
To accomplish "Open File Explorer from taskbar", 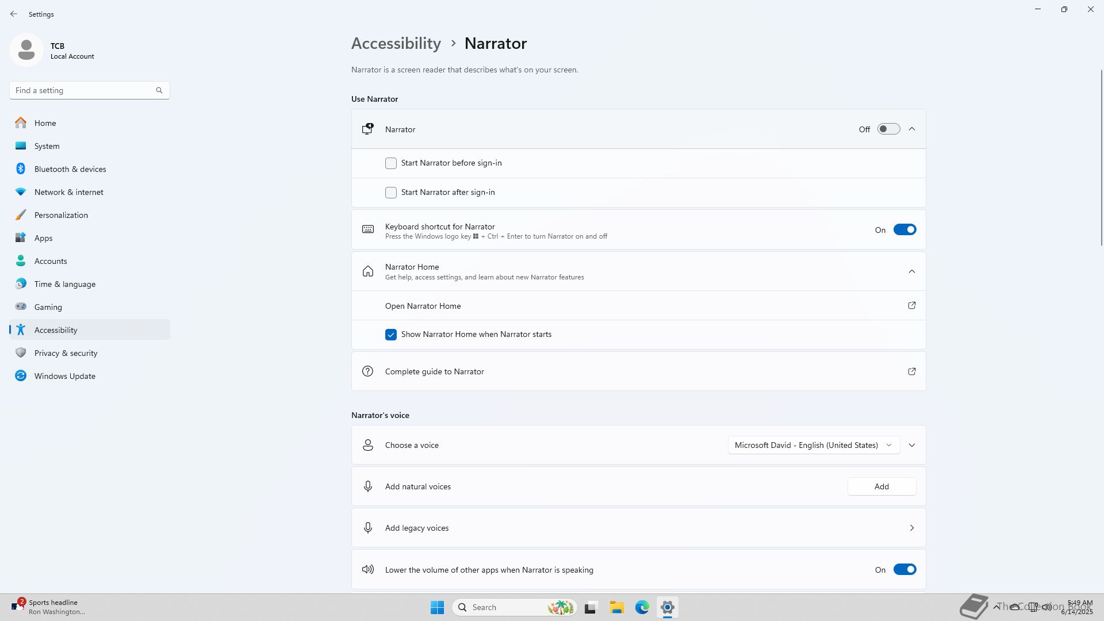I will [x=616, y=607].
